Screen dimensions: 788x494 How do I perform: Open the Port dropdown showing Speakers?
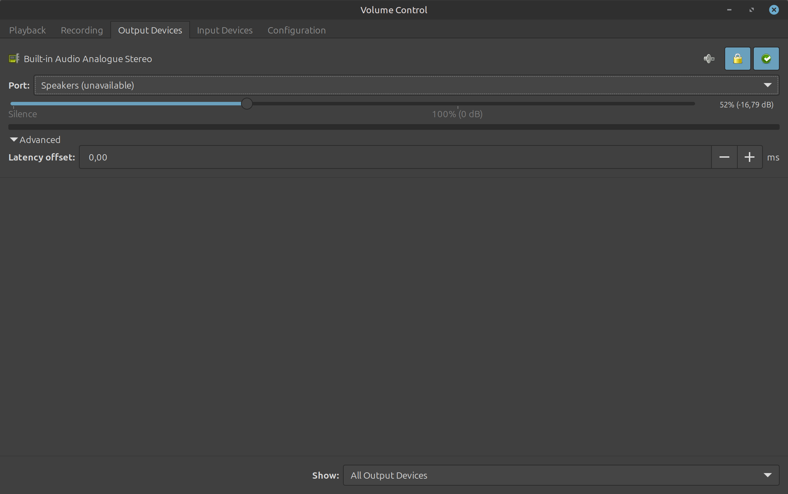click(x=406, y=85)
